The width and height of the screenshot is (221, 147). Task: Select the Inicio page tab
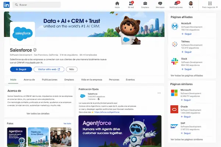(x=13, y=80)
